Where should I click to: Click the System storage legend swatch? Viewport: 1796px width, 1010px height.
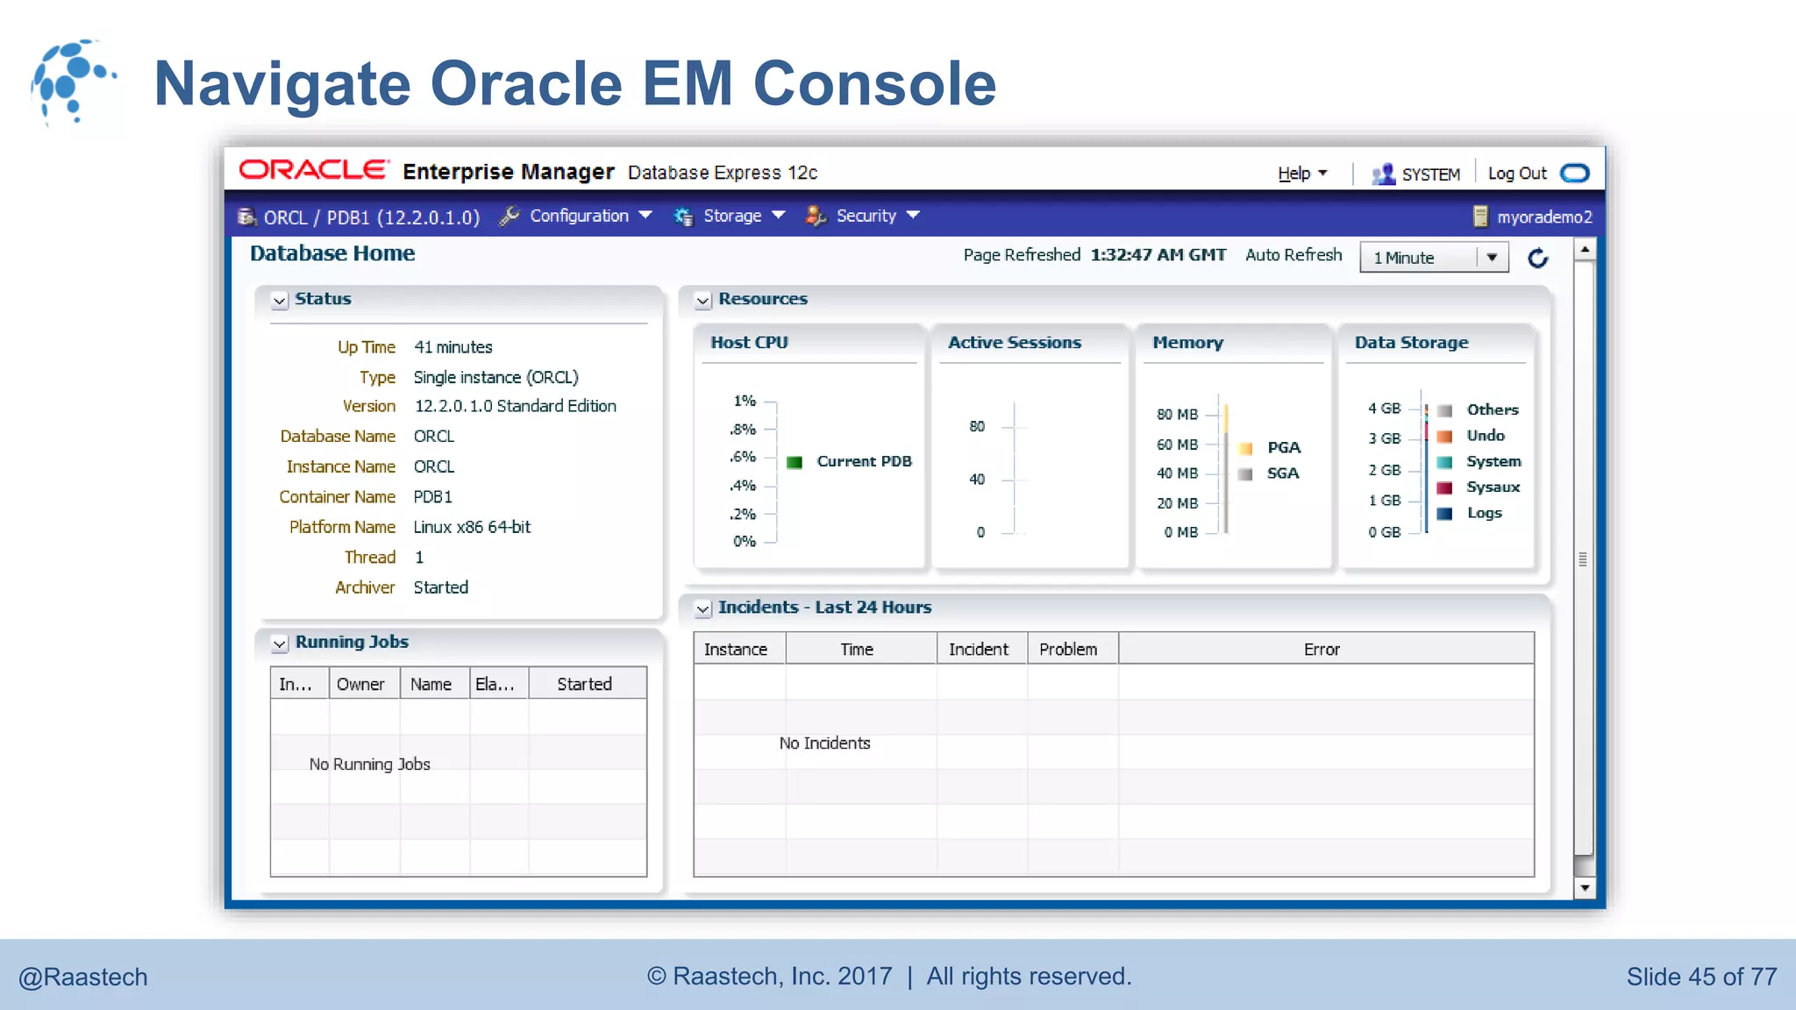pos(1445,462)
